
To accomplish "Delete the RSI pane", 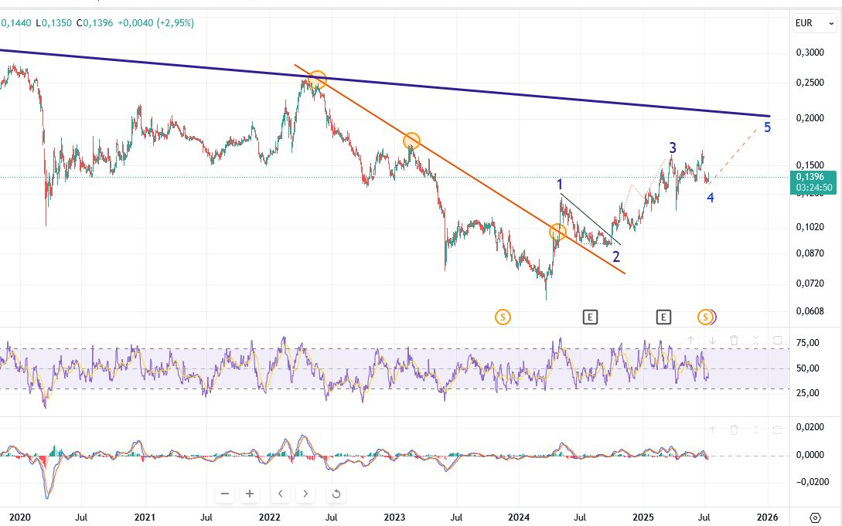I will pos(734,340).
